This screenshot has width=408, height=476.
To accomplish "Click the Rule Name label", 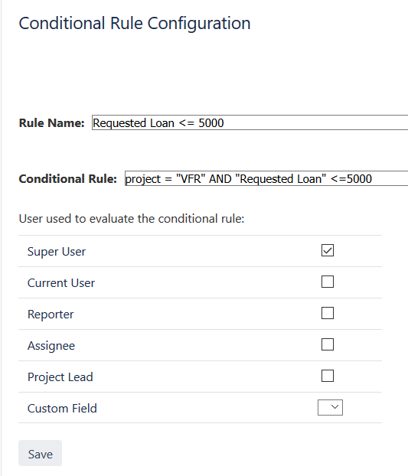I will point(51,123).
